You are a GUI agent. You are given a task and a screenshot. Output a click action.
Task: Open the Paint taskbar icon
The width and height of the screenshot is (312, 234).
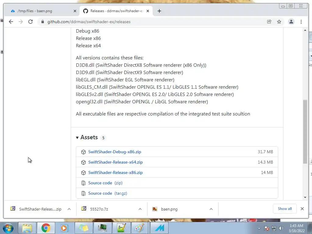[x=140, y=228]
